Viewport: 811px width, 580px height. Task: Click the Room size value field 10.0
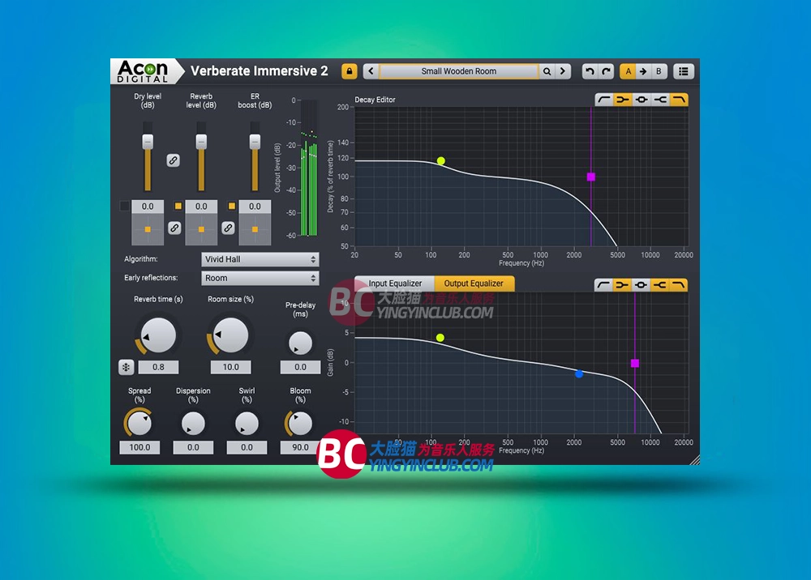230,367
